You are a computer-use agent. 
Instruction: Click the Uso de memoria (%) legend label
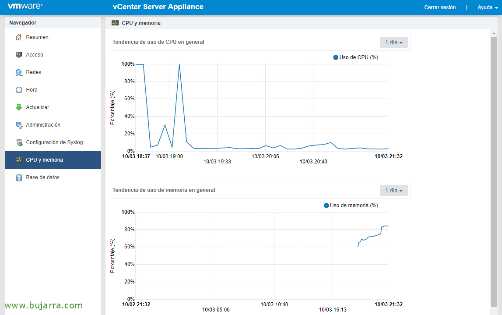coord(354,205)
